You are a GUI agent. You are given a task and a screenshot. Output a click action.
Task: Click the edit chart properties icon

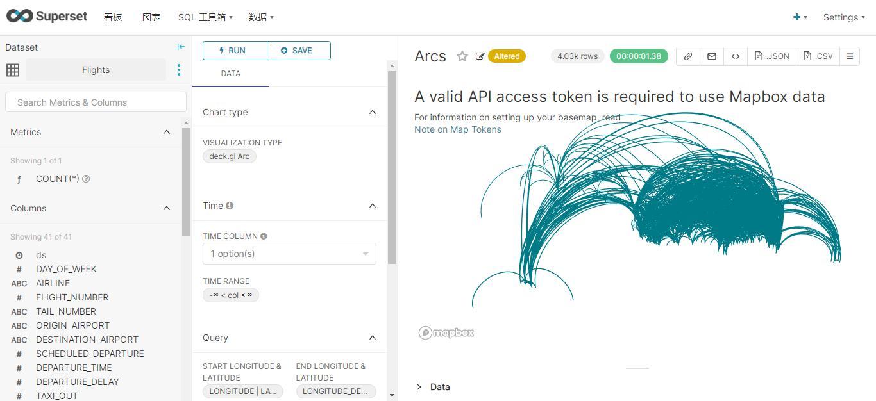[x=480, y=56]
